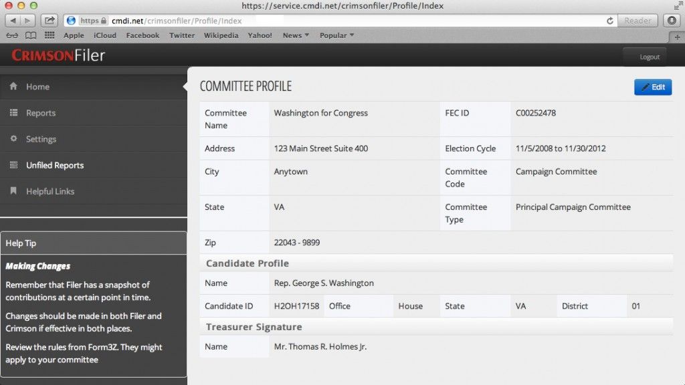The height and width of the screenshot is (385, 685).
Task: Open the Settings sidebar item
Action: pyautogui.click(x=94, y=139)
